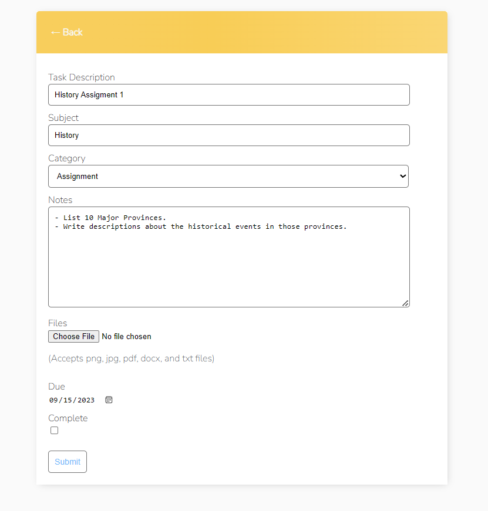The height and width of the screenshot is (511, 488).
Task: Click the Choose File button
Action: coord(73,336)
